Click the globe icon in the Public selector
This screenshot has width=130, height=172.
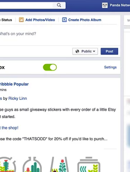pyautogui.click(x=77, y=51)
